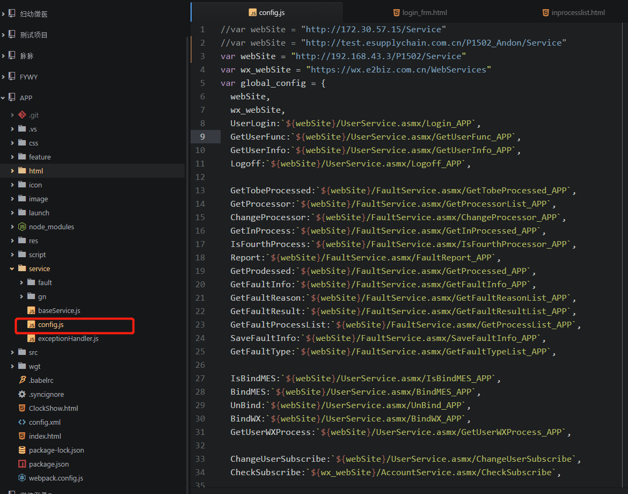Expand the 脉脉 project
628x494 pixels.
click(x=3, y=56)
